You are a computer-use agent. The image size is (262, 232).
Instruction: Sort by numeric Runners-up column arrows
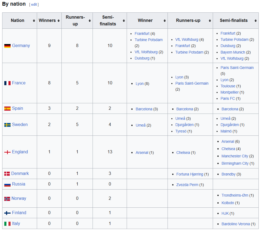point(90,21)
